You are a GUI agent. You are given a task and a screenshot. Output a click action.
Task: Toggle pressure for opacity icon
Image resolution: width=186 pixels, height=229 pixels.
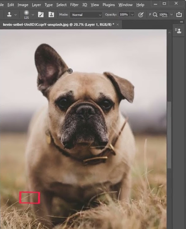click(141, 15)
